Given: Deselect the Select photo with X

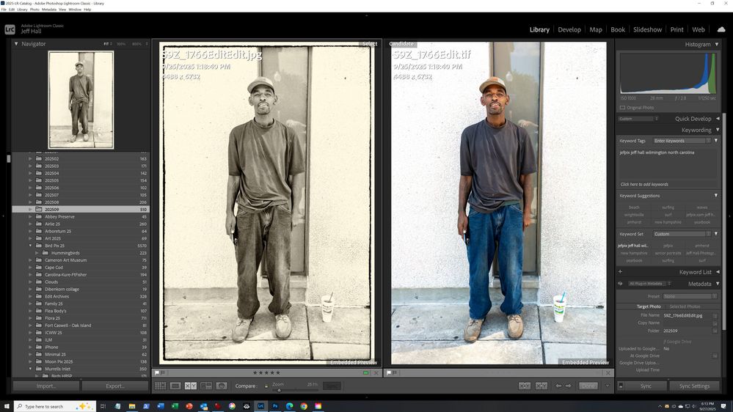Looking at the screenshot, I should tap(376, 372).
